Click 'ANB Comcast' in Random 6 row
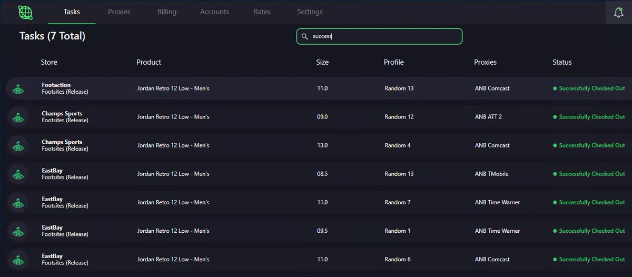This screenshot has width=632, height=277. [492, 259]
